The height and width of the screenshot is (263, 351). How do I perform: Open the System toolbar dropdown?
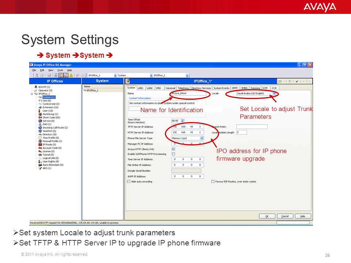(151, 76)
